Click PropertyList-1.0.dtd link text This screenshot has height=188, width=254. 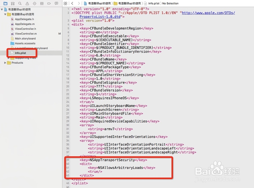tap(100, 17)
